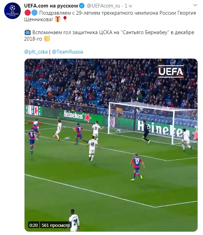Viewport: 203px width, 235px height.
Task: Click the UEFA watermark logo in video
Action: pos(171,71)
